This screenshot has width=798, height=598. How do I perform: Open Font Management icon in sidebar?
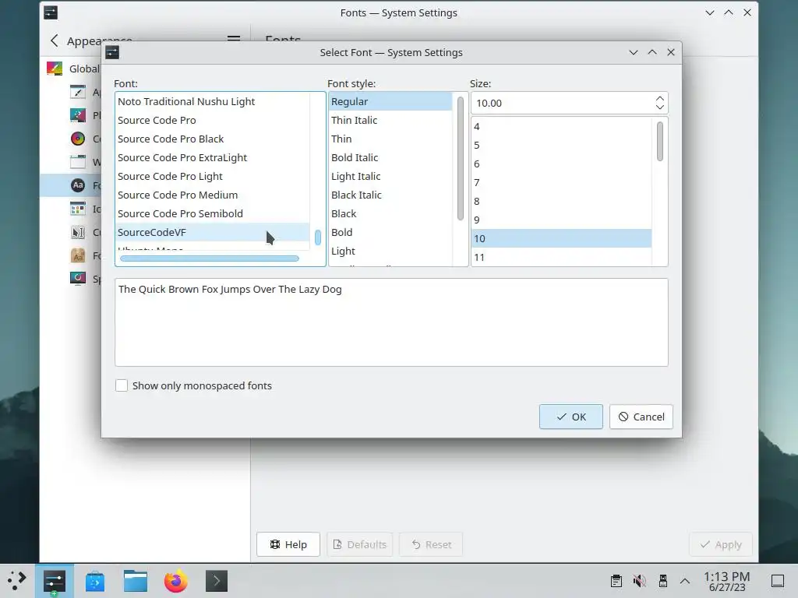click(x=78, y=255)
